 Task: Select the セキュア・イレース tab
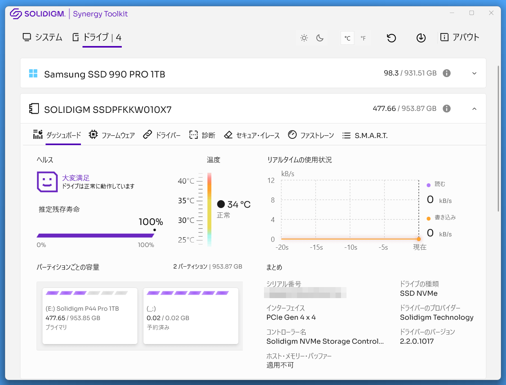252,135
